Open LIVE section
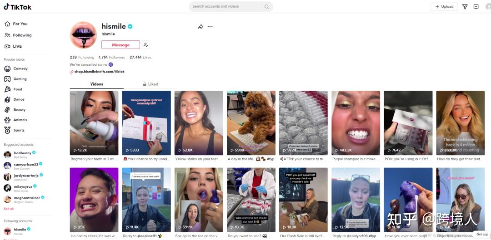Viewport: 491px width, 240px height. (13, 46)
